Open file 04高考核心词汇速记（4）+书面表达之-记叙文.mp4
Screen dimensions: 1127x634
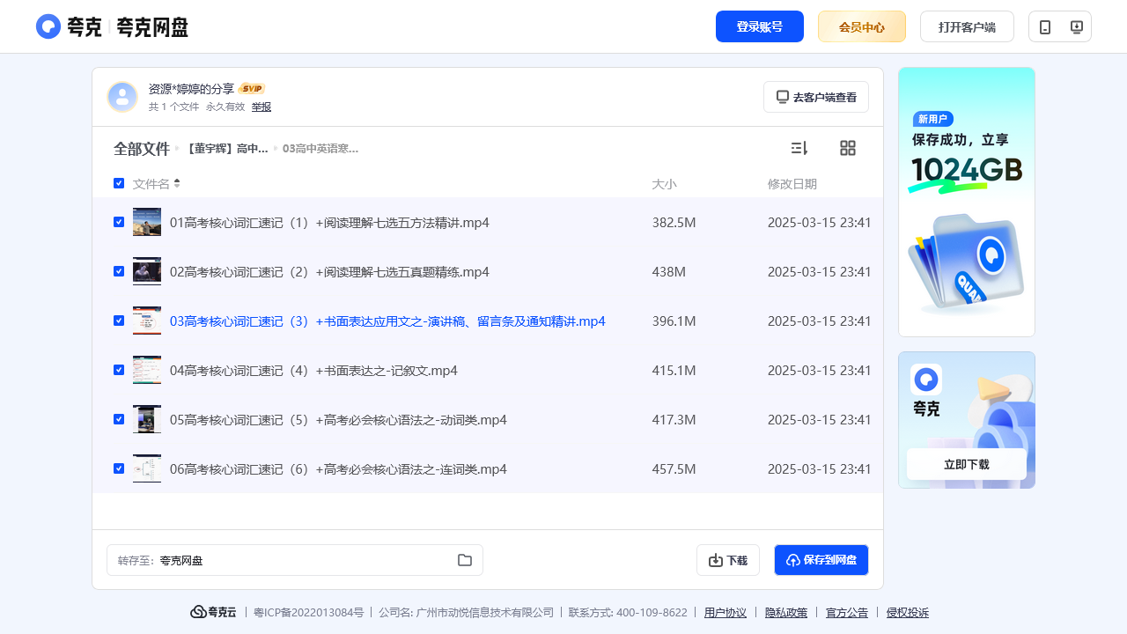(313, 370)
